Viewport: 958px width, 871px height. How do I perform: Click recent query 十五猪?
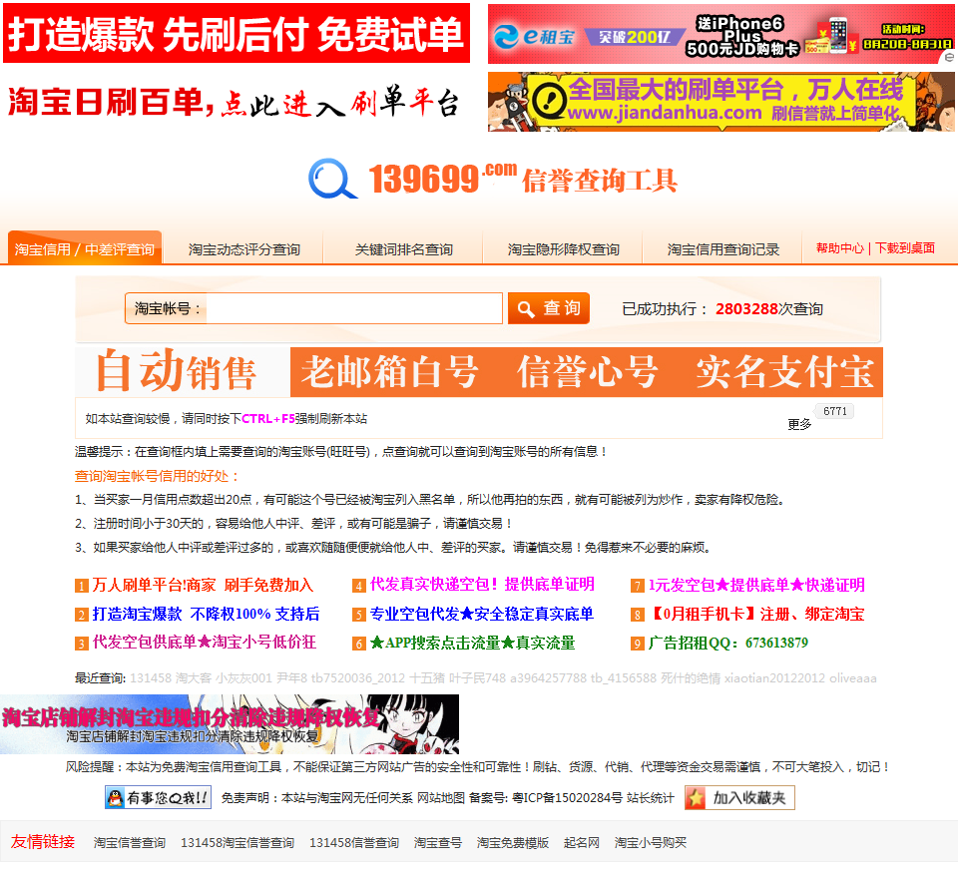[426, 678]
